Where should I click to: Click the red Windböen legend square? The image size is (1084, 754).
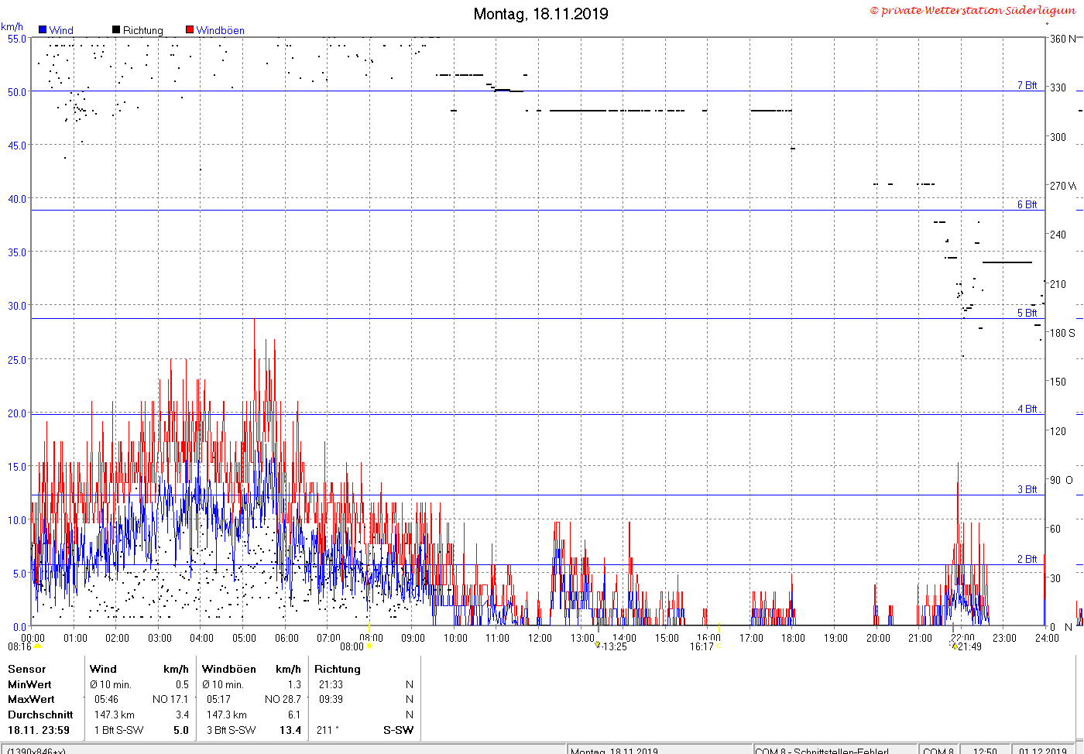click(190, 30)
